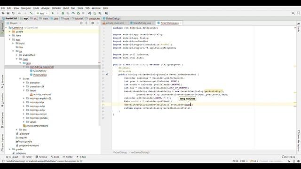Click the Debug app bug icon
The height and width of the screenshot is (169, 301).
[x=63, y=13]
